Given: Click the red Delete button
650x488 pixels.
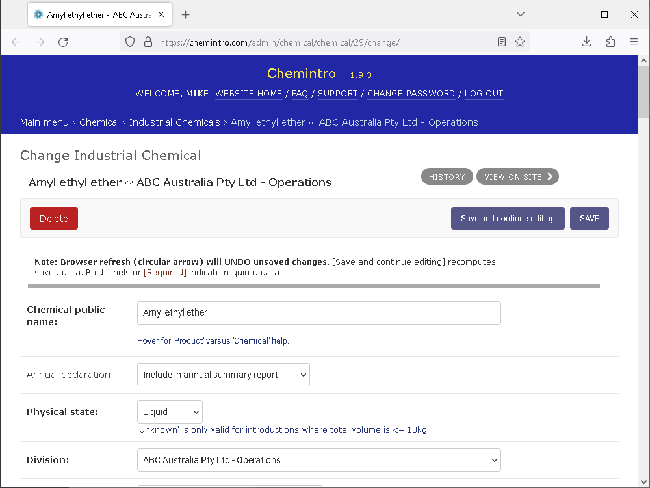Looking at the screenshot, I should pos(54,218).
